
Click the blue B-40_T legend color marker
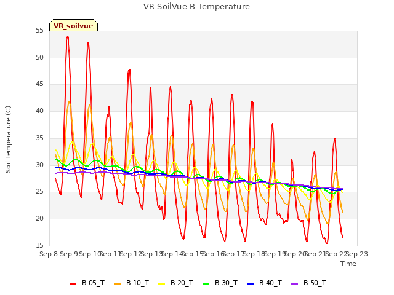[251, 284]
